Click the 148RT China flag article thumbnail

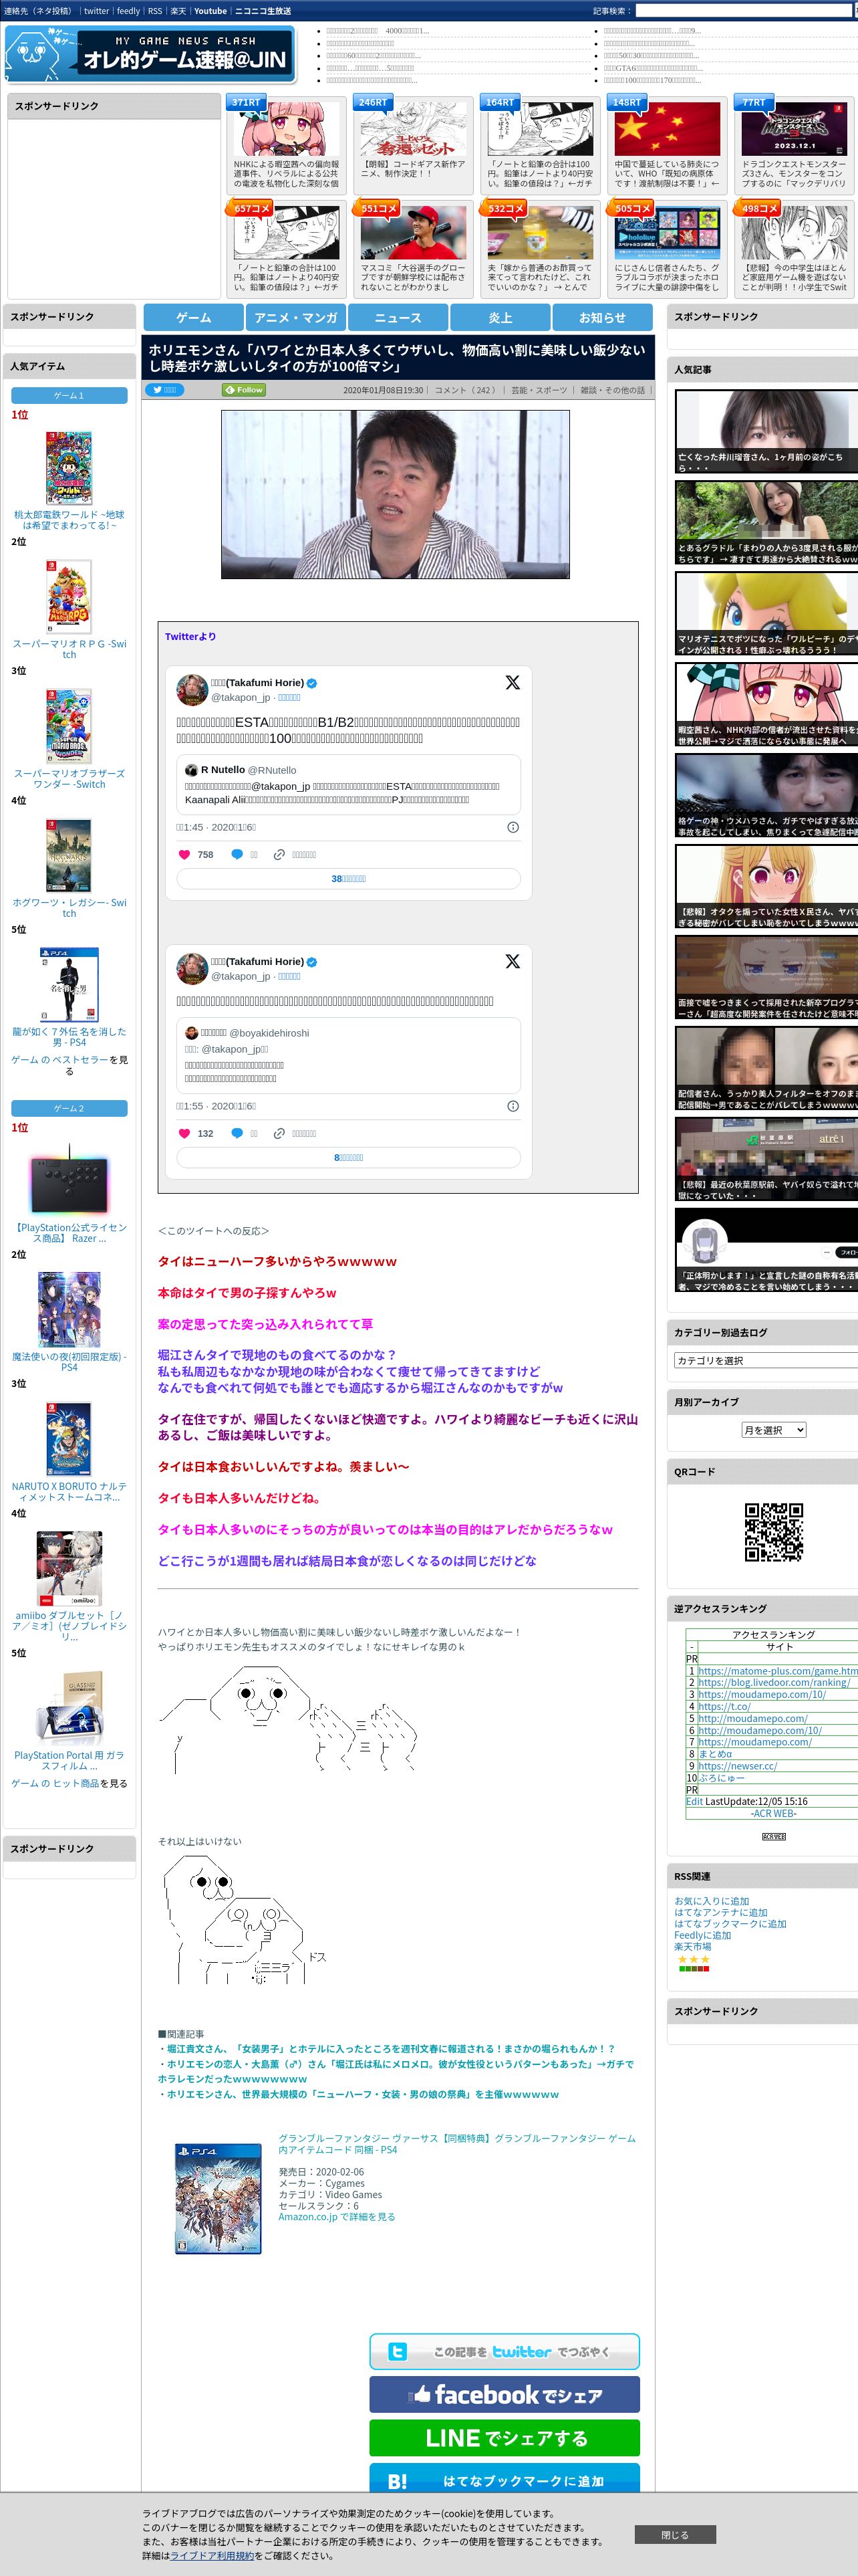coord(666,129)
